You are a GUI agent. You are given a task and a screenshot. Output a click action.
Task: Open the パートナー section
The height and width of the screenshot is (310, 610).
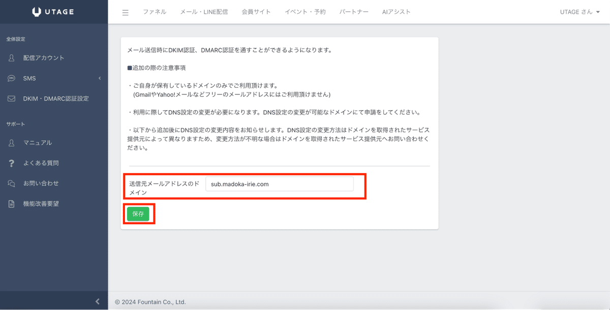click(354, 12)
